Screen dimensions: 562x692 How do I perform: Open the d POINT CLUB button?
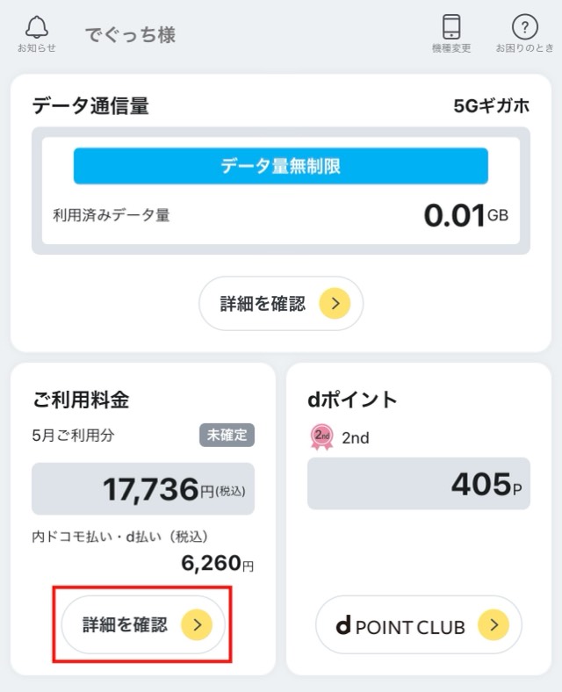pos(419,625)
